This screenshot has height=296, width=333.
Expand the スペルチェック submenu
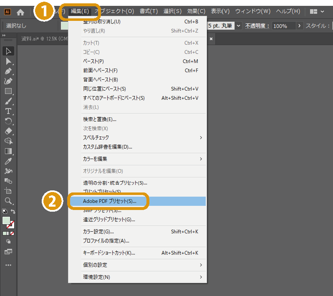[x=138, y=138]
